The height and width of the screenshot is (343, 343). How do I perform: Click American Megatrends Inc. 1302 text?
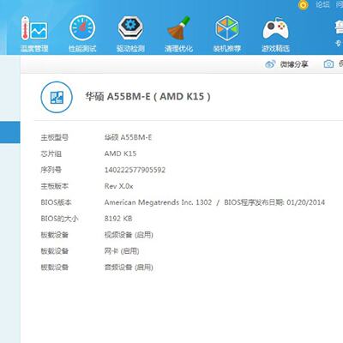(158, 202)
